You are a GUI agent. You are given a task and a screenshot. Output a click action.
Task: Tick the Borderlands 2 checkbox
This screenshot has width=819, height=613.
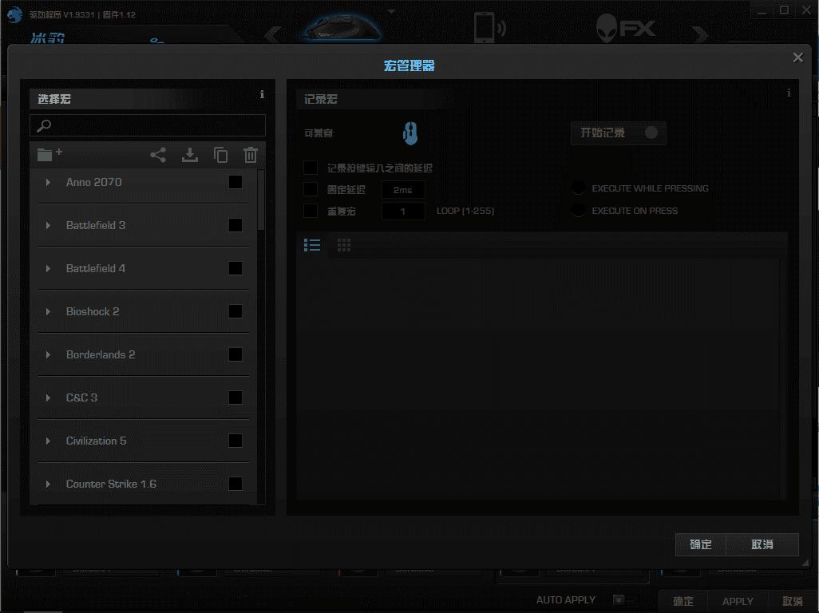tap(235, 354)
